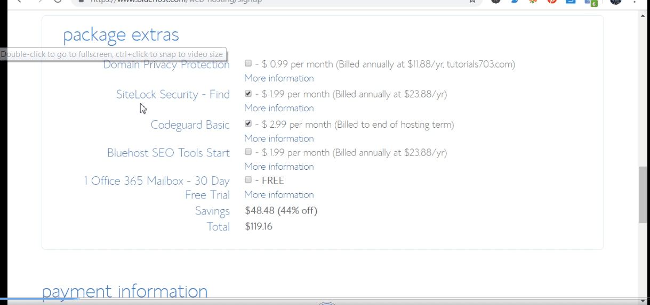Uncheck SiteLock Security - Find

[248, 94]
